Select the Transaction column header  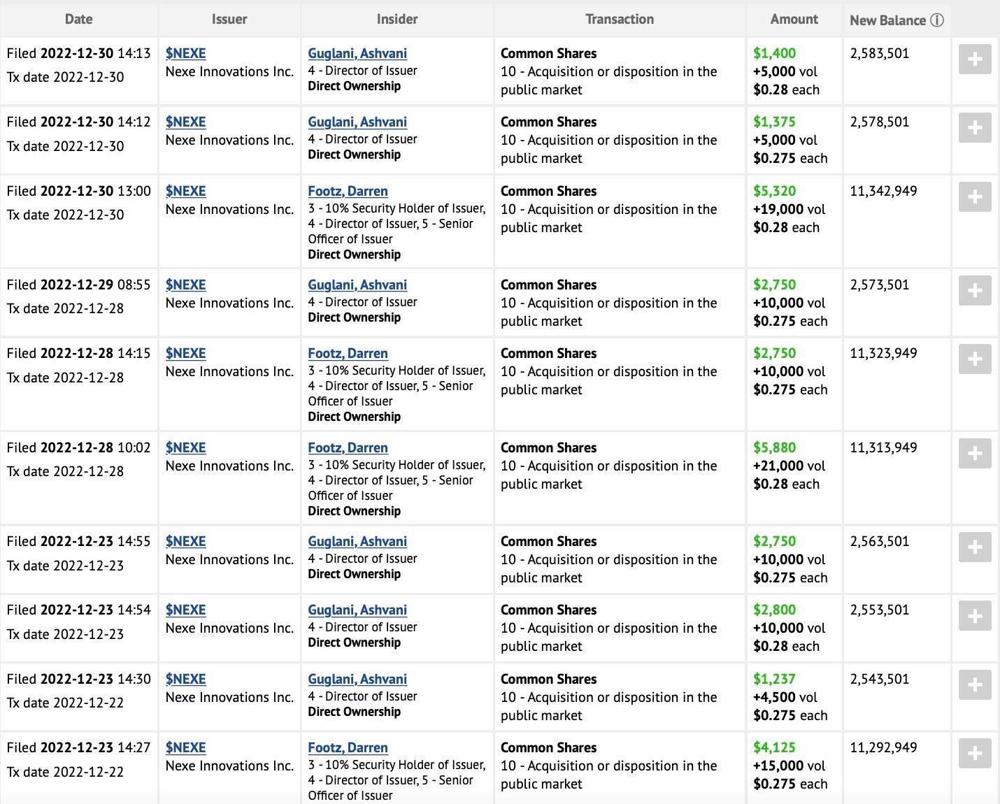[x=620, y=20]
